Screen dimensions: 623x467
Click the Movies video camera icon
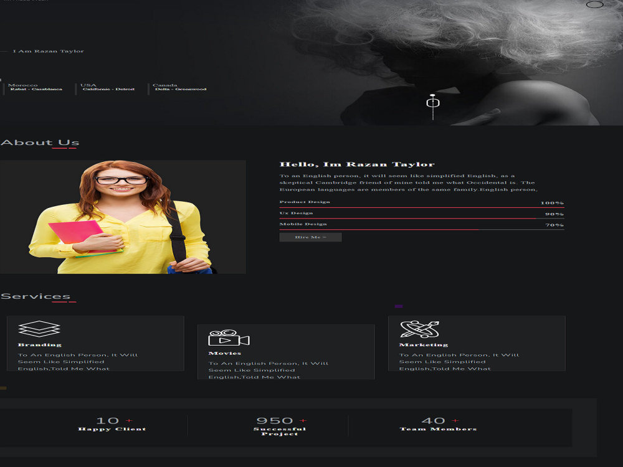click(229, 338)
